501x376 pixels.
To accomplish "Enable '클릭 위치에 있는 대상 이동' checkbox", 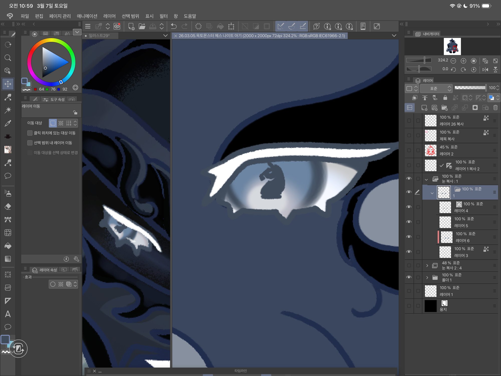I will pyautogui.click(x=30, y=133).
